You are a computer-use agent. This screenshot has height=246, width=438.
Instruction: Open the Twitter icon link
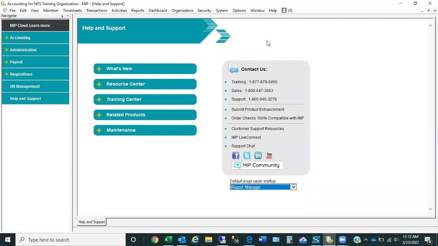pyautogui.click(x=247, y=156)
